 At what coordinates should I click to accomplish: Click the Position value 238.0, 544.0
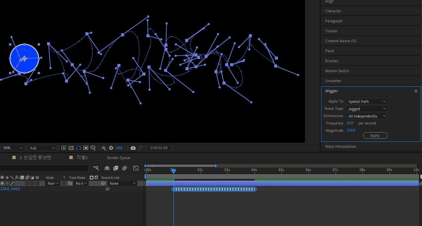pyautogui.click(x=10, y=189)
